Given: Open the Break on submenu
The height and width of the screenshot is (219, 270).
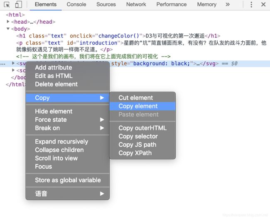Looking at the screenshot, I should [x=47, y=128].
